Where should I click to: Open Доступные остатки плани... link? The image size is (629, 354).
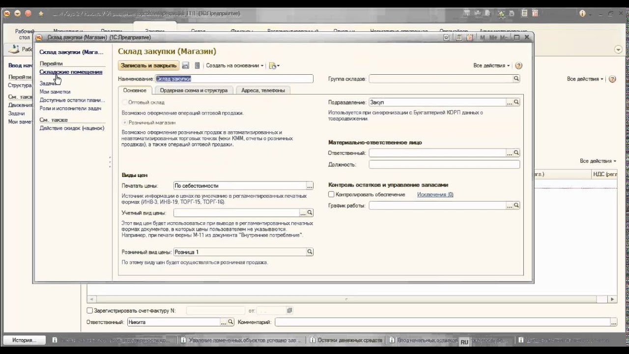tap(72, 100)
